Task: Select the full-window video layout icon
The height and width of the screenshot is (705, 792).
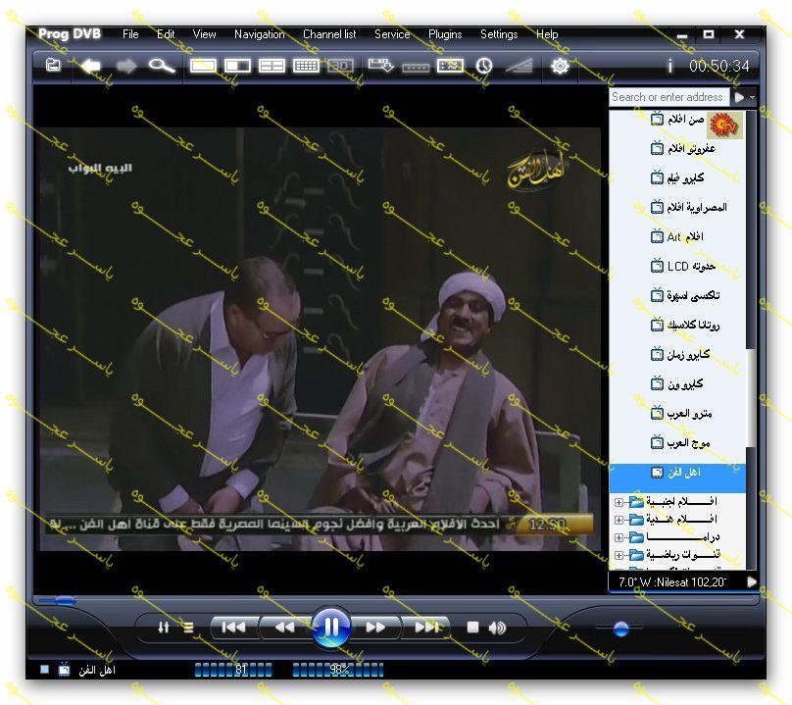Action: (203, 66)
